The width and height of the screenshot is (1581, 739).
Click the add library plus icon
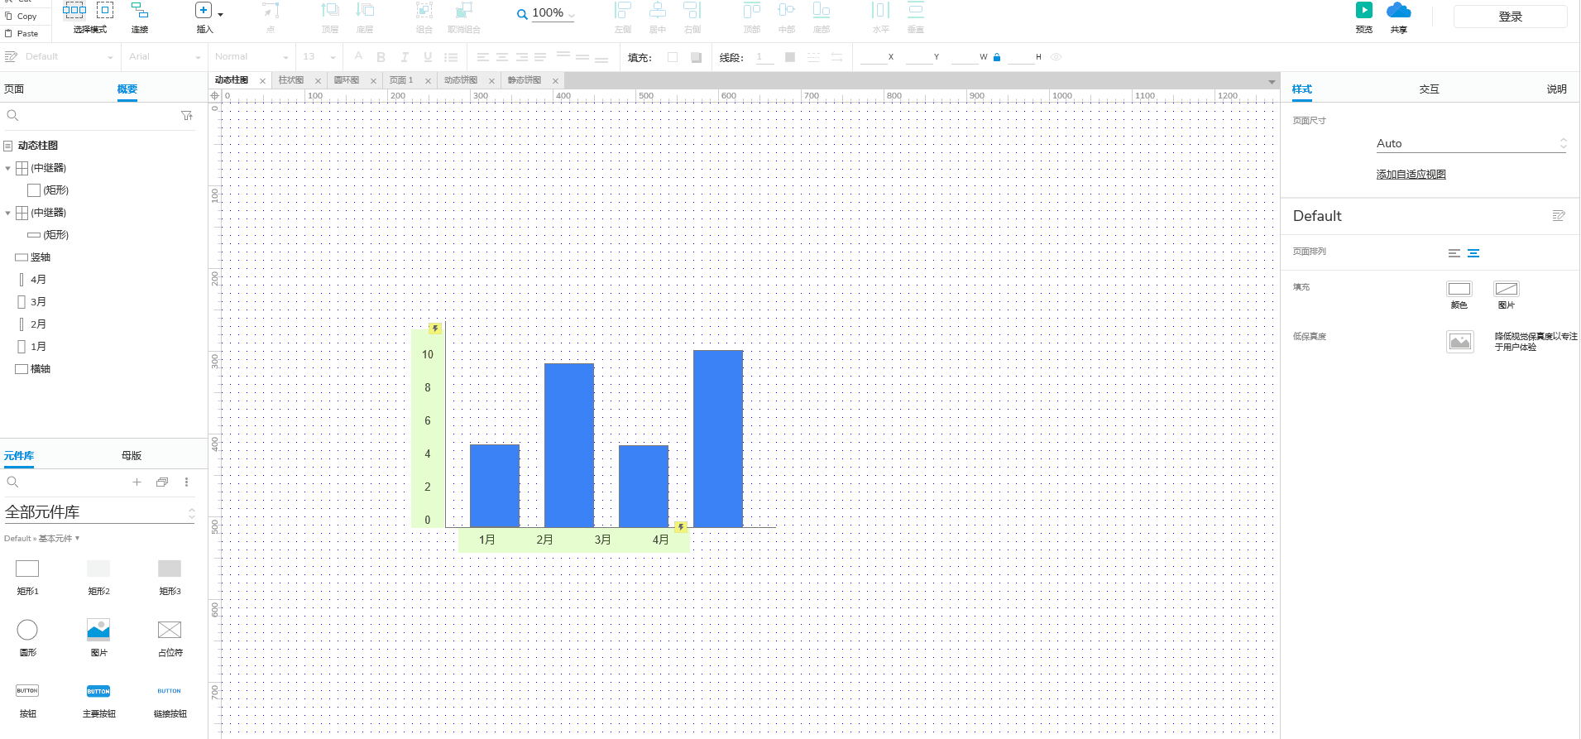click(137, 482)
